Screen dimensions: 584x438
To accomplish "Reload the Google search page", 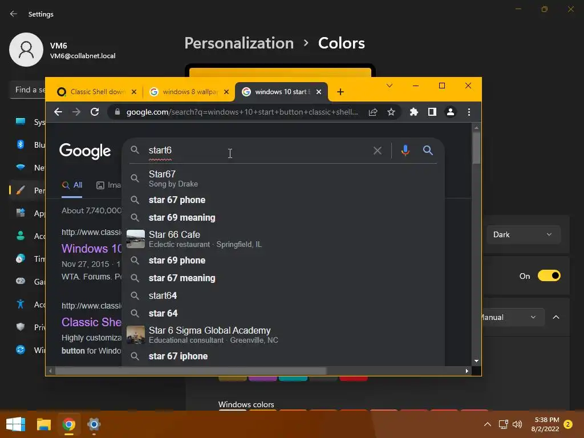I will [95, 112].
